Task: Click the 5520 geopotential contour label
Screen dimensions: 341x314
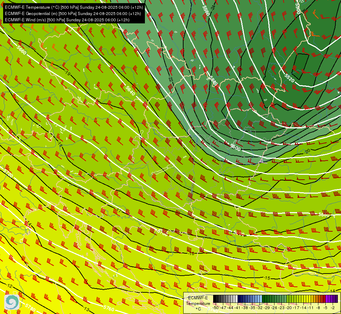Action: coord(289,78)
